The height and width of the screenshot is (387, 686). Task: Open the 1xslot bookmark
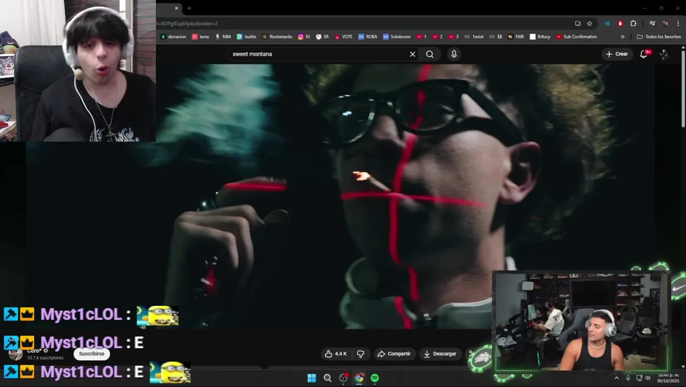(473, 37)
